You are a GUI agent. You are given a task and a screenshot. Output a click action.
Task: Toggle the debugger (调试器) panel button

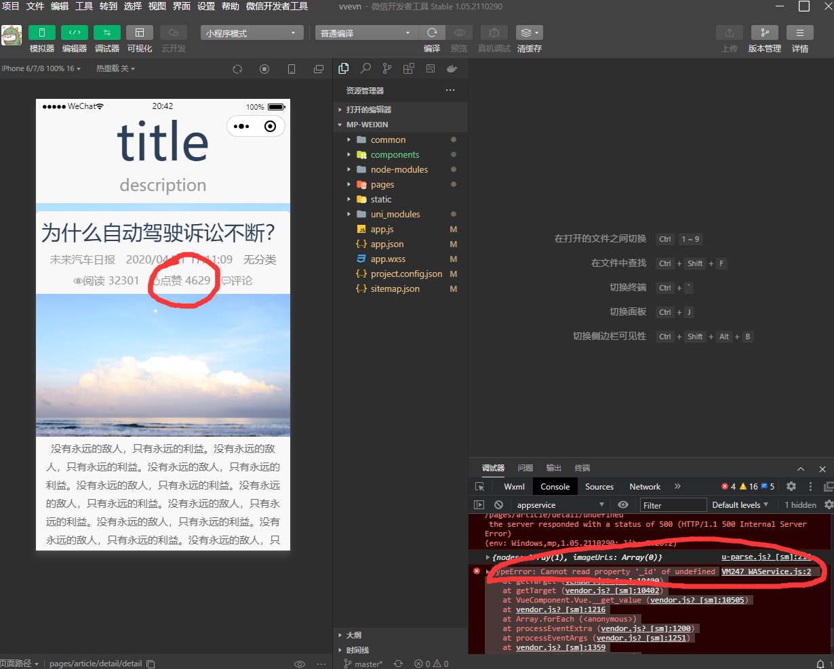coord(107,33)
